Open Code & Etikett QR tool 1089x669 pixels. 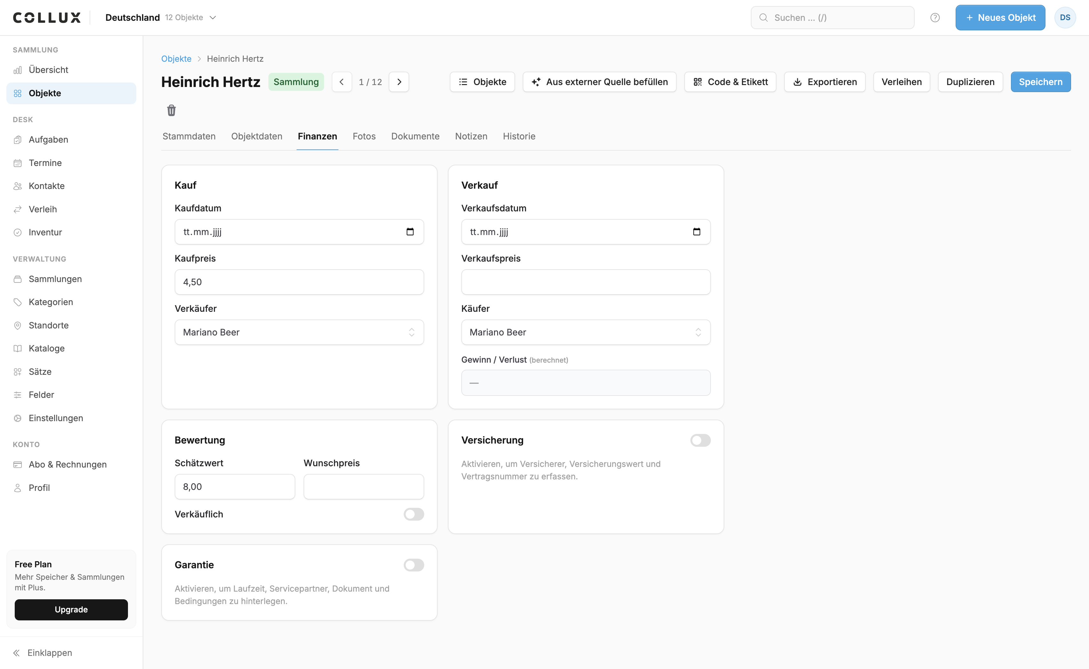[730, 82]
